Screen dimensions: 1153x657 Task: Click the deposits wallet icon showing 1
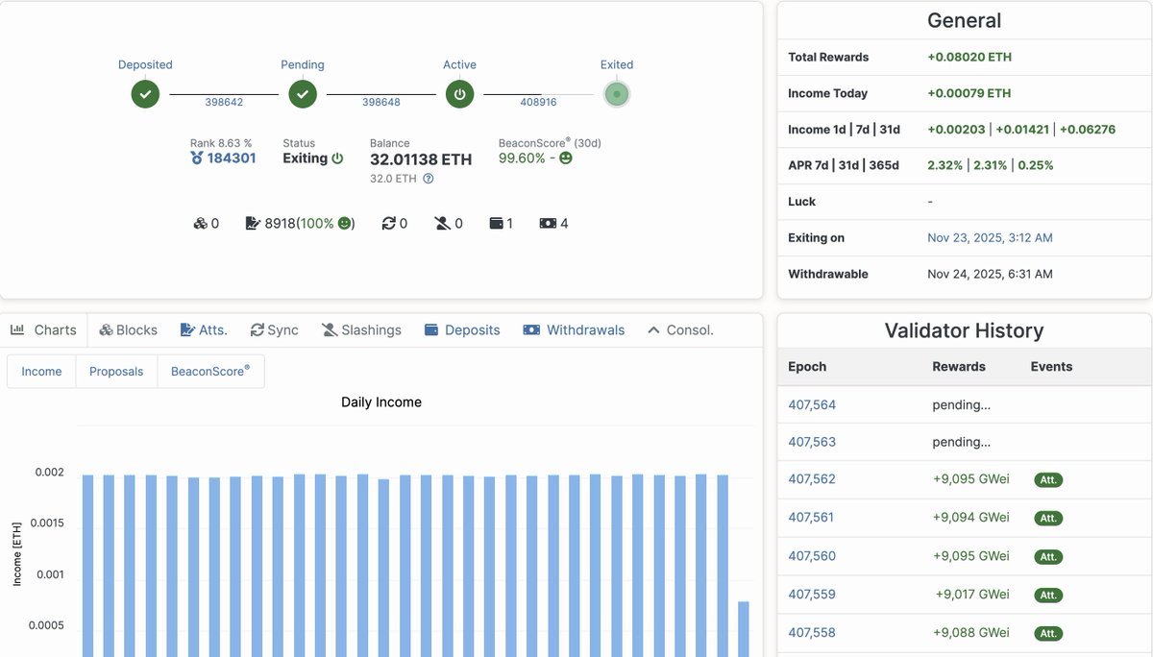click(497, 223)
